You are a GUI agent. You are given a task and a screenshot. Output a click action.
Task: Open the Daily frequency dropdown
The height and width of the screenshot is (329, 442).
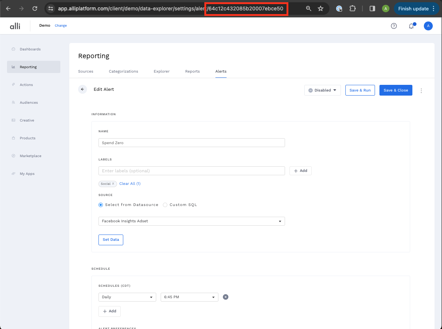coord(127,297)
